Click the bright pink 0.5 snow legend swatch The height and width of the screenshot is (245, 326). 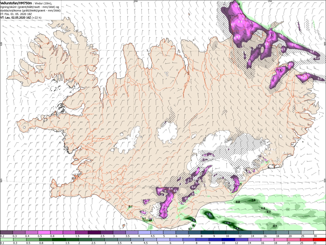44,232
